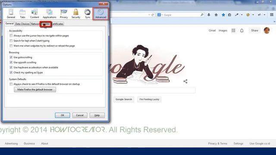Switch to the Network tab
This screenshot has width=276, height=155.
[35, 24]
